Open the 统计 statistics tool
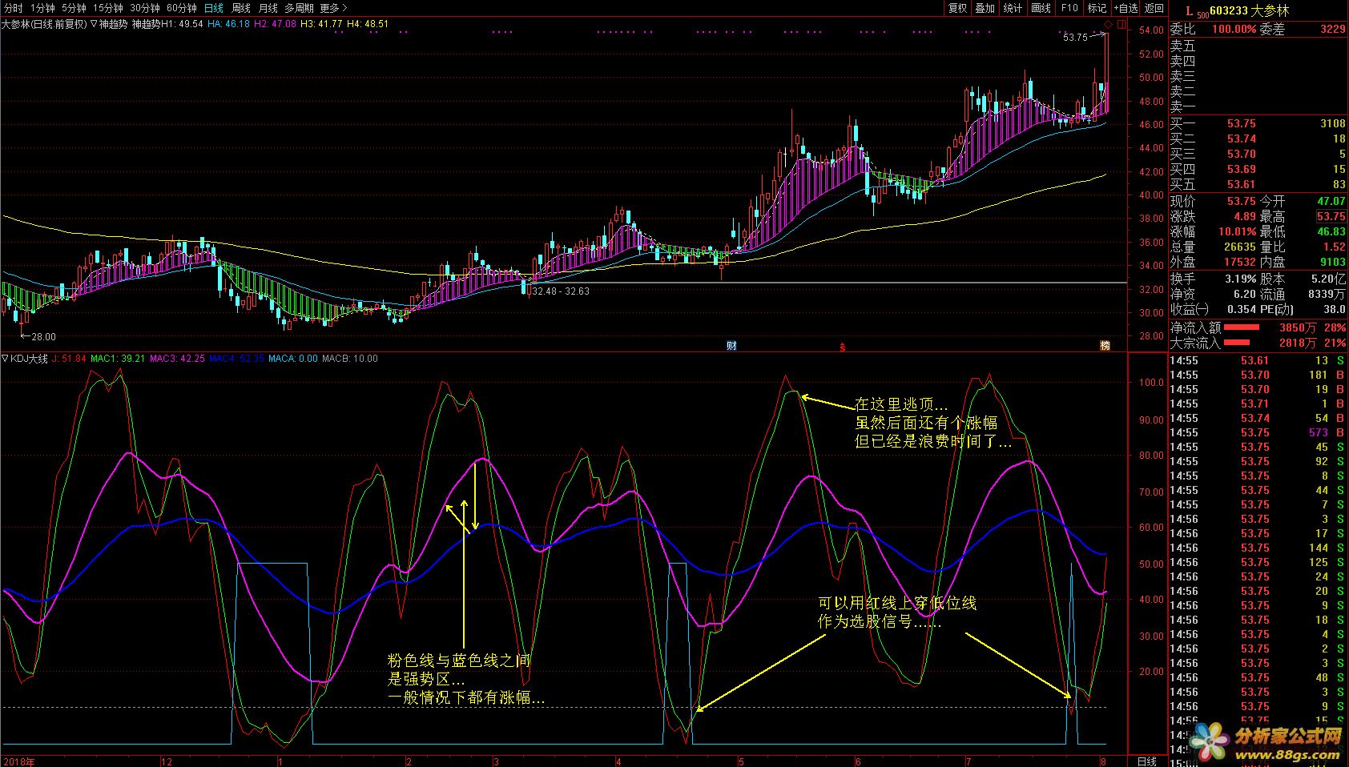This screenshot has width=1349, height=767. point(1013,8)
